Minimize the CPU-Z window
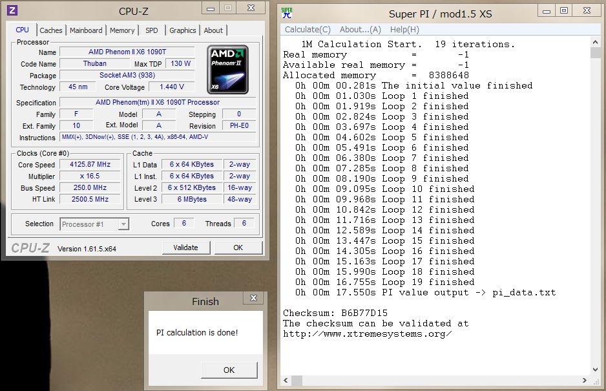 211,8
